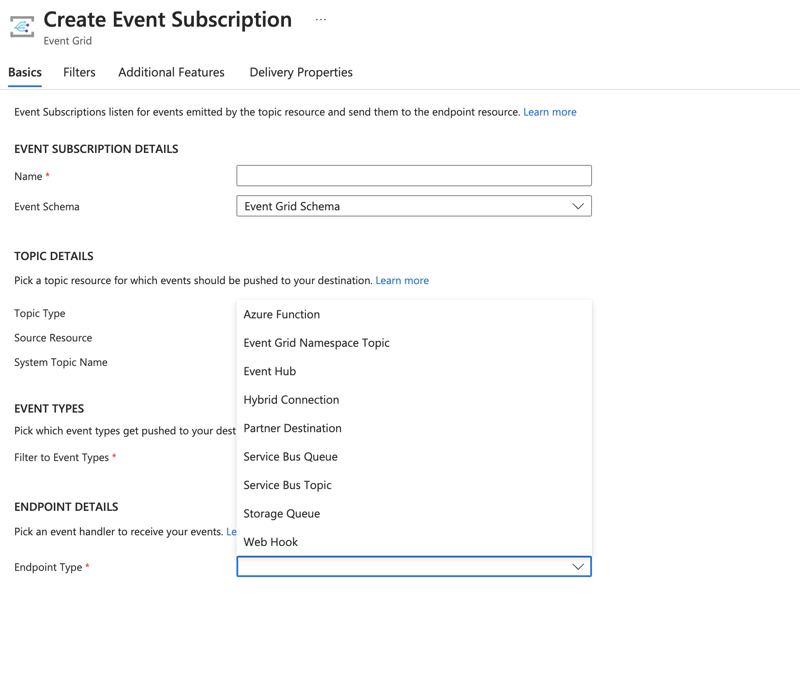Click into the Name input field
Image resolution: width=800 pixels, height=674 pixels.
tap(414, 176)
